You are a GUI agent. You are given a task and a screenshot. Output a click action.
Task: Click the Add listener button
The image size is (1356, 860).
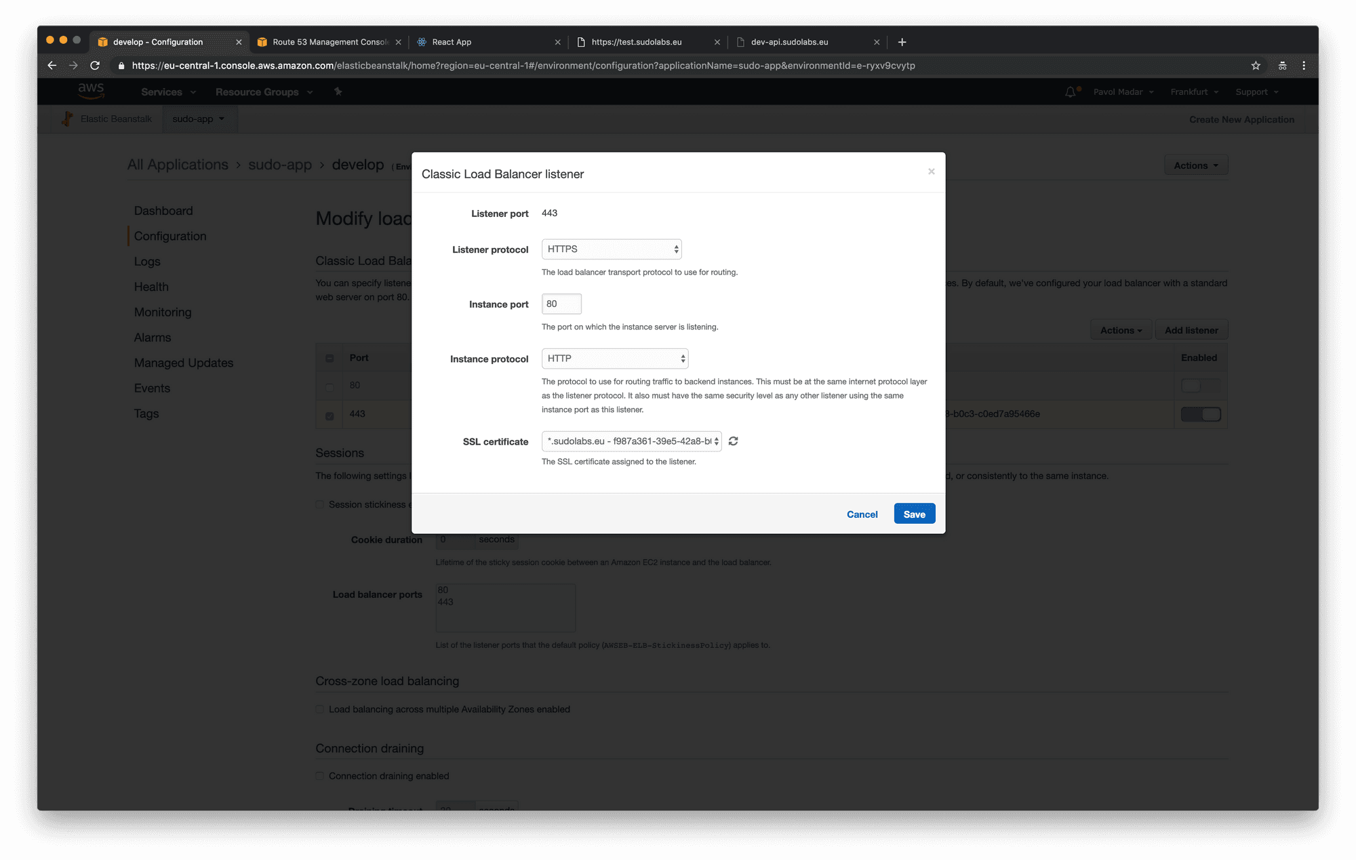(x=1191, y=330)
